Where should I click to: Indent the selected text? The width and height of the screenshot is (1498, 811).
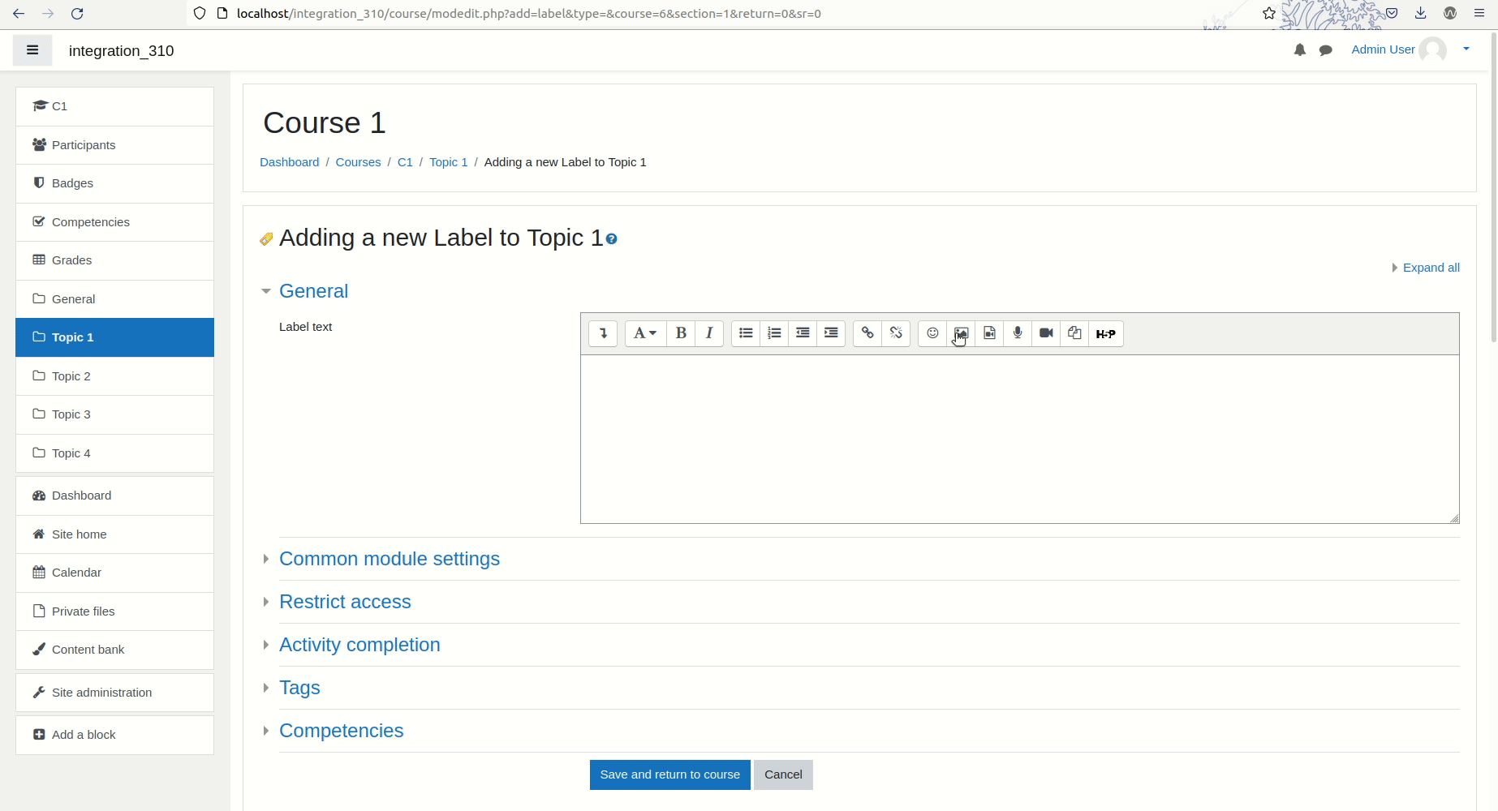point(831,333)
